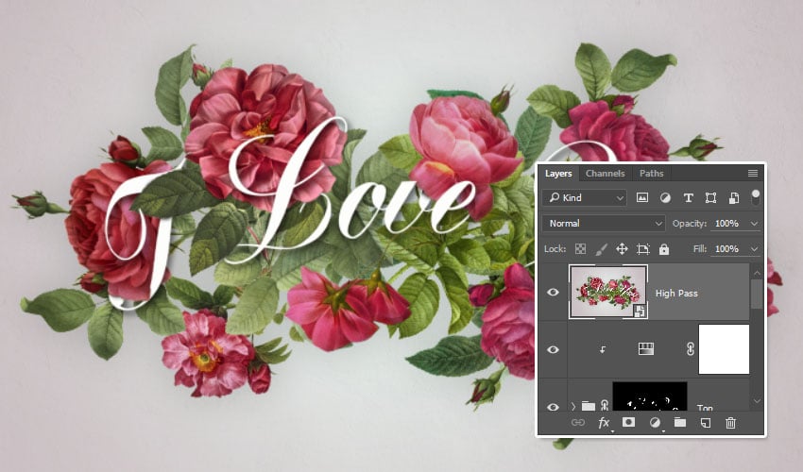Lock layer position move icon
Screen dimensions: 803x472
(x=622, y=249)
